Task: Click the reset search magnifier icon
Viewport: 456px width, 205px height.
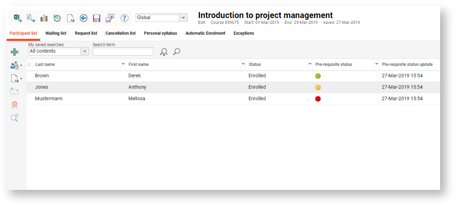Action: pyautogui.click(x=164, y=52)
